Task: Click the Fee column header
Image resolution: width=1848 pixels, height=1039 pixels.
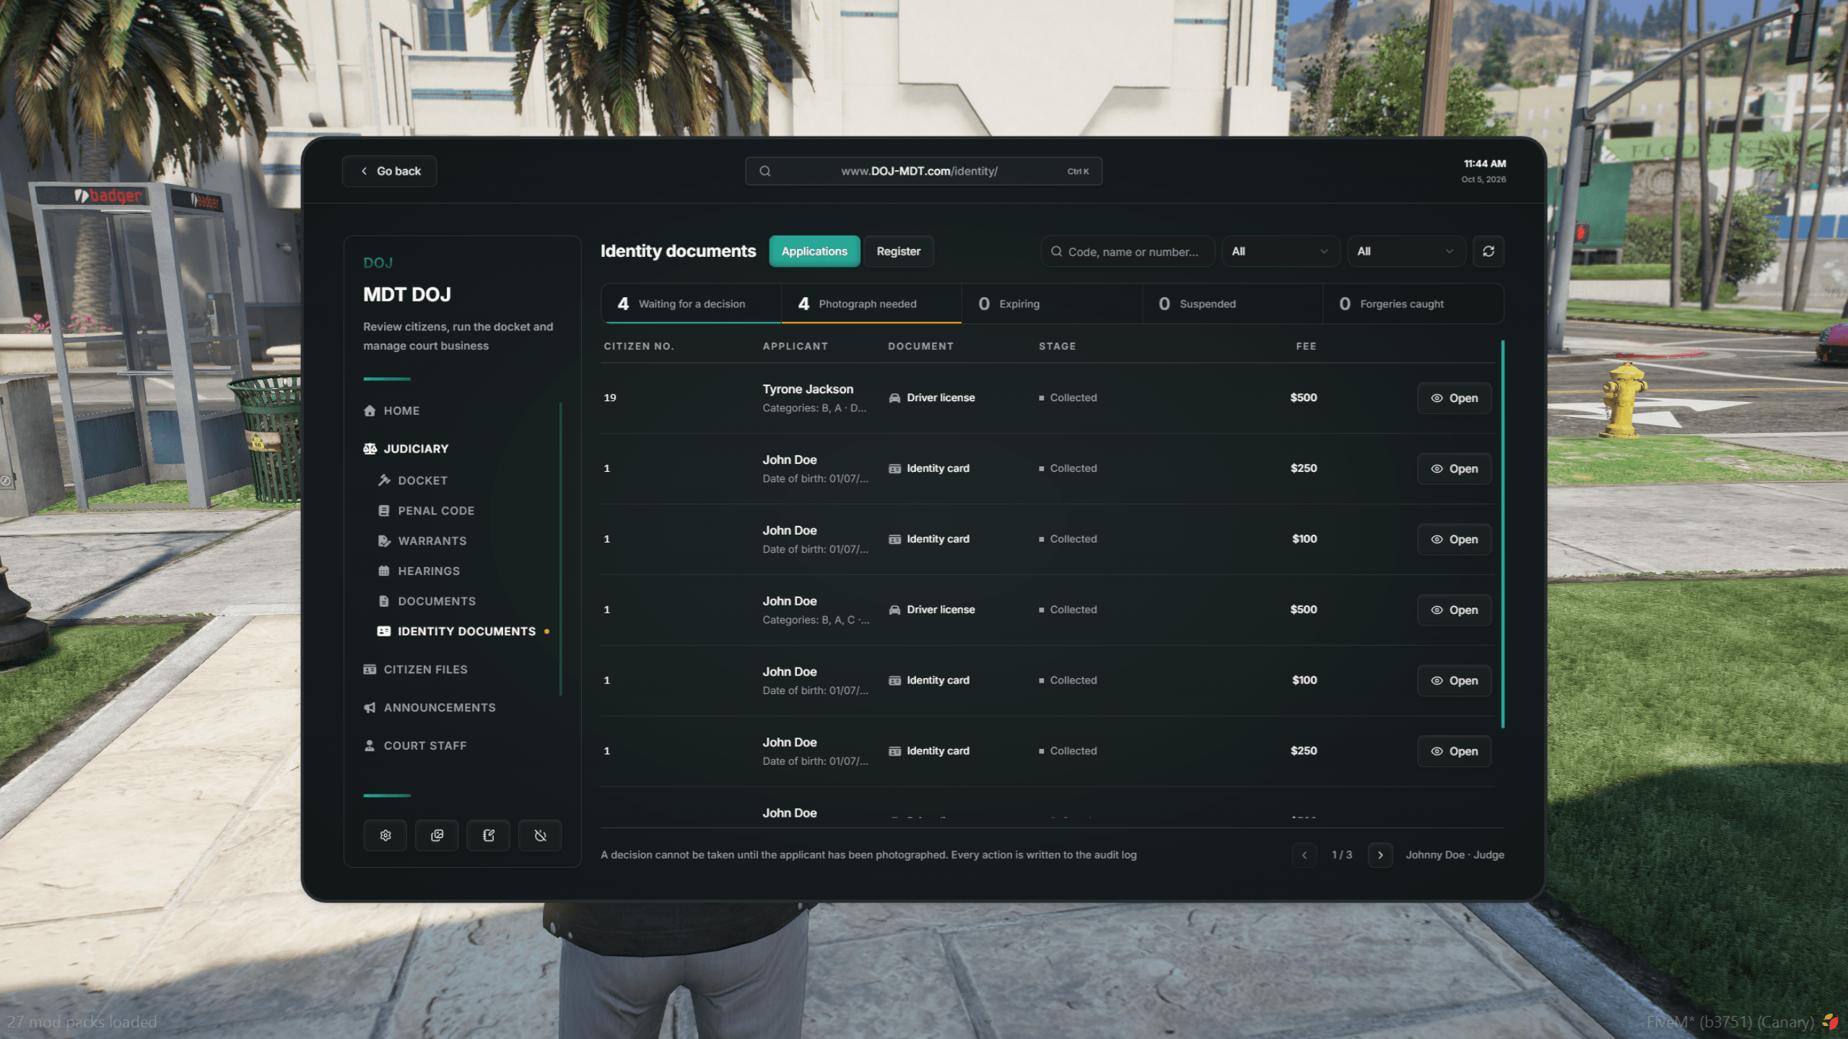Action: (1306, 346)
